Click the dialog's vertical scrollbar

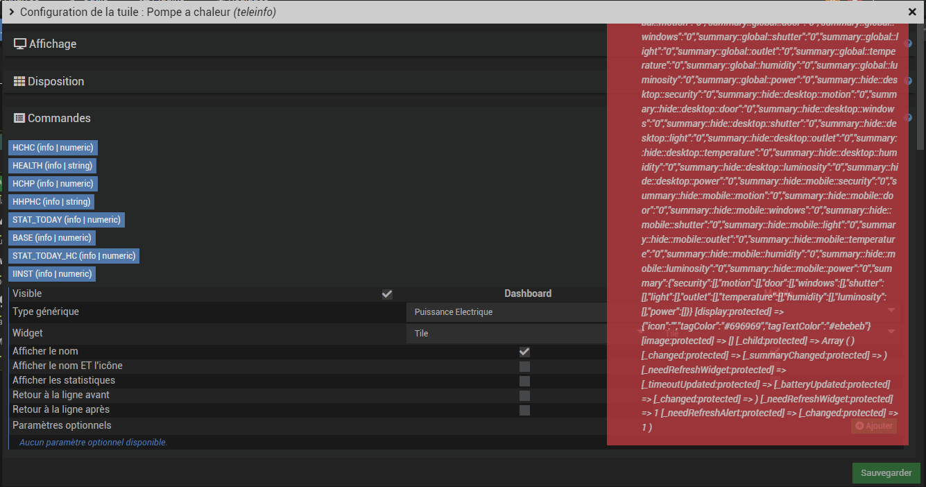pos(921,87)
